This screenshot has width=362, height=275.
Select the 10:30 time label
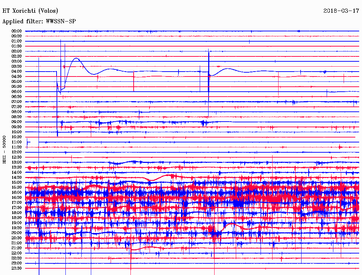[x=17, y=137]
